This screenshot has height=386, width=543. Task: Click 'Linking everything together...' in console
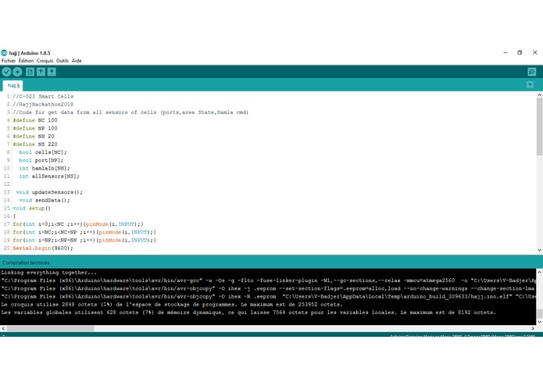[x=48, y=273]
